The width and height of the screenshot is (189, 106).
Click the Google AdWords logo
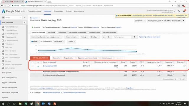(13, 11)
